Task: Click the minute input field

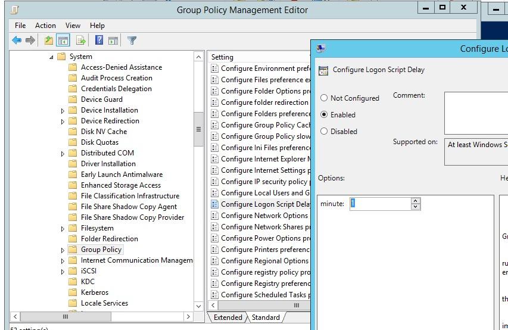Action: [x=381, y=204]
